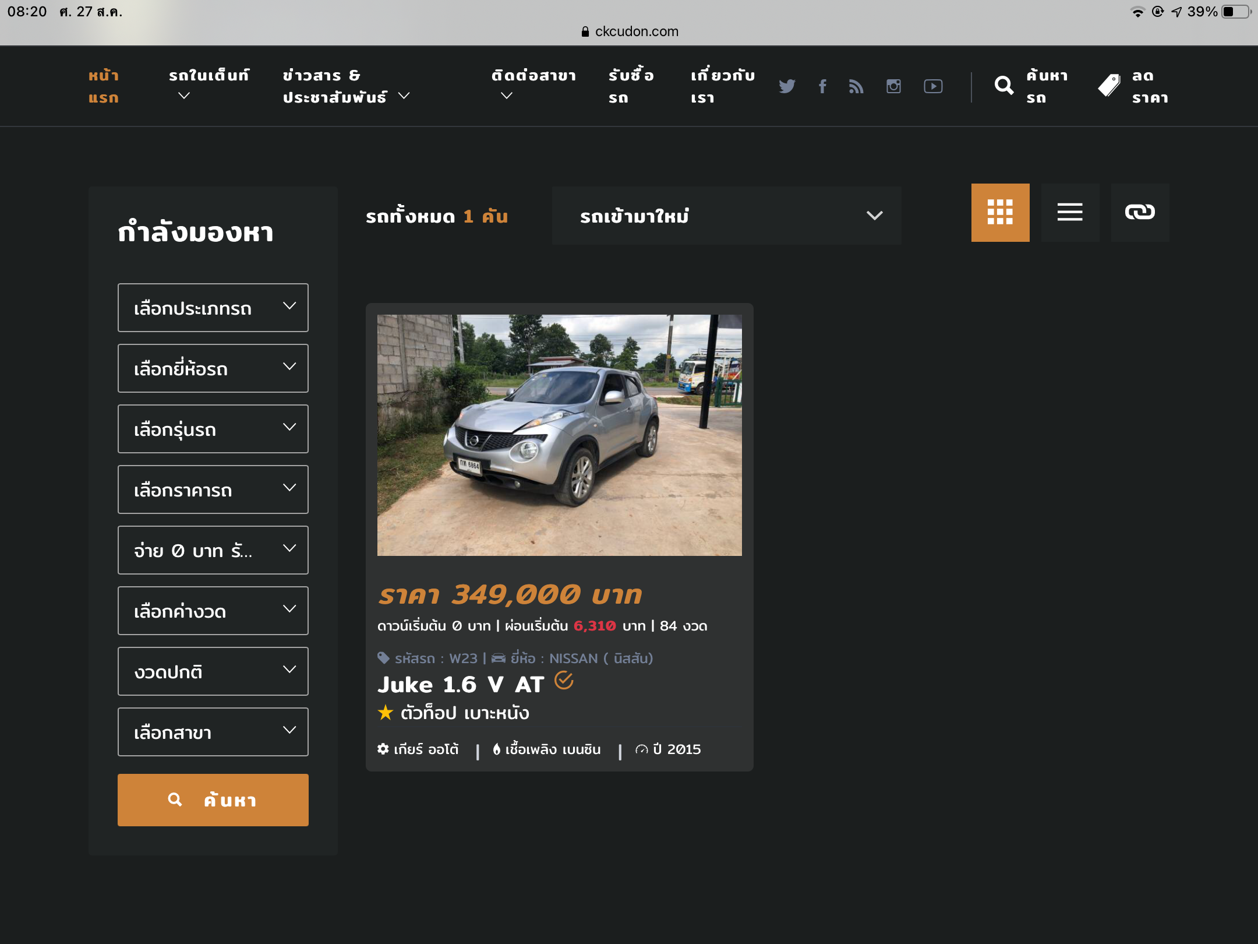
Task: Open the รถเข้ามาใหม่ sort dropdown
Action: pyautogui.click(x=726, y=216)
